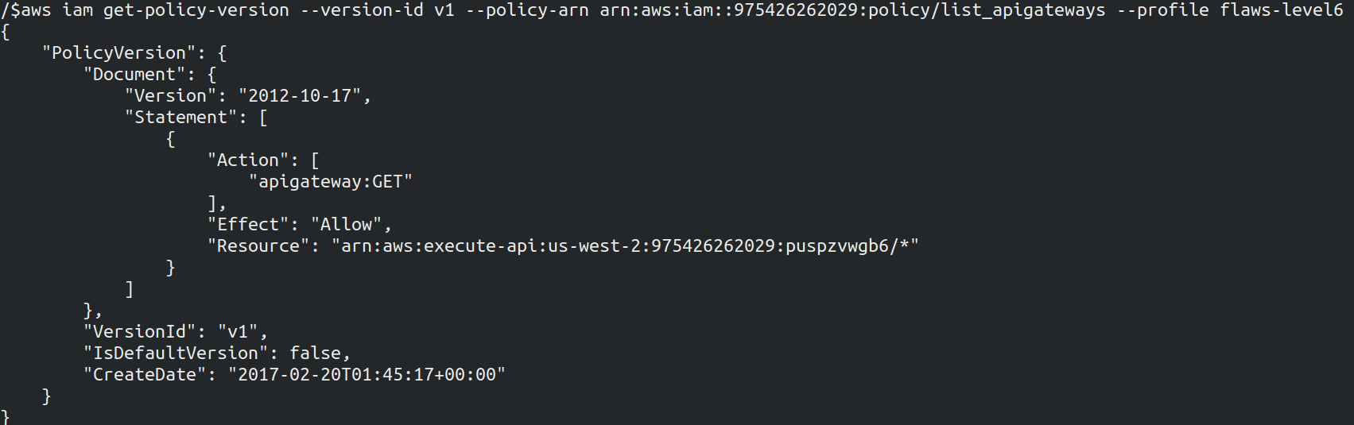This screenshot has width=1354, height=425.
Task: Click the policy ARN in the command
Action: pos(852,10)
